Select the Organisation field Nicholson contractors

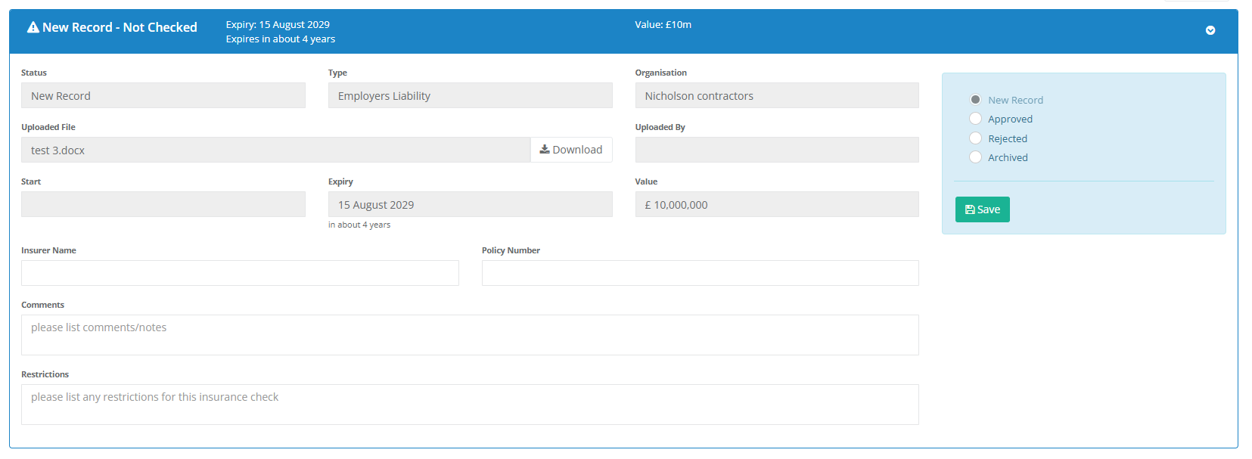776,96
